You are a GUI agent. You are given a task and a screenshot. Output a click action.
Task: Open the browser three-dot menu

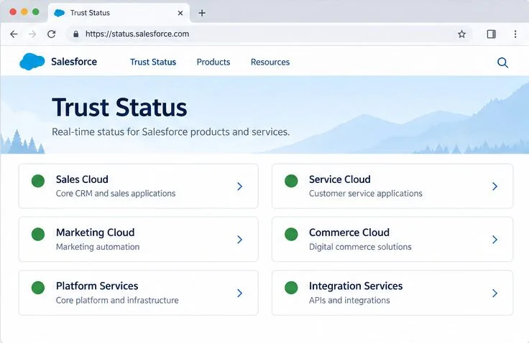click(x=515, y=34)
